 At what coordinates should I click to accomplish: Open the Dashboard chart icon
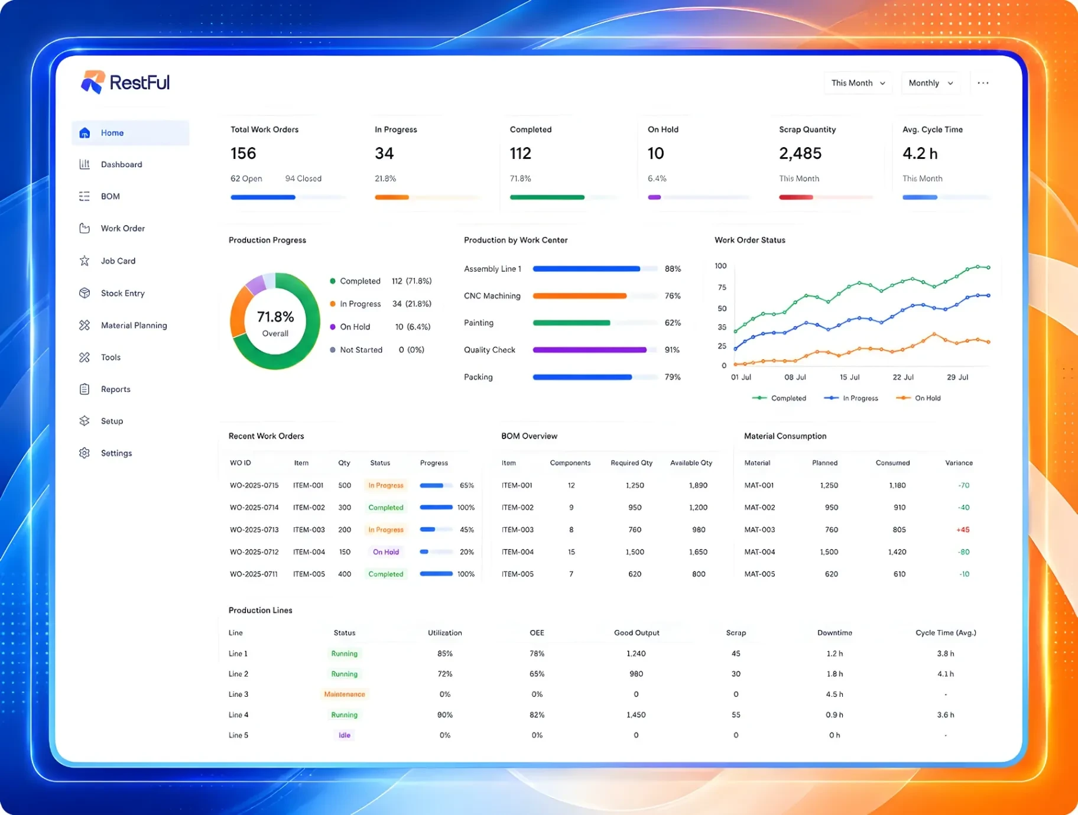pyautogui.click(x=85, y=164)
